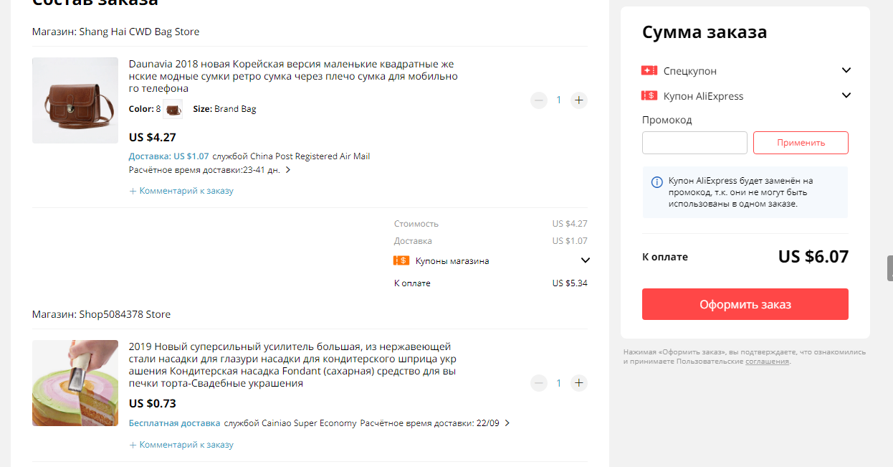This screenshot has width=893, height=467.
Task: Open delivery time details for the bag
Action: 288,170
